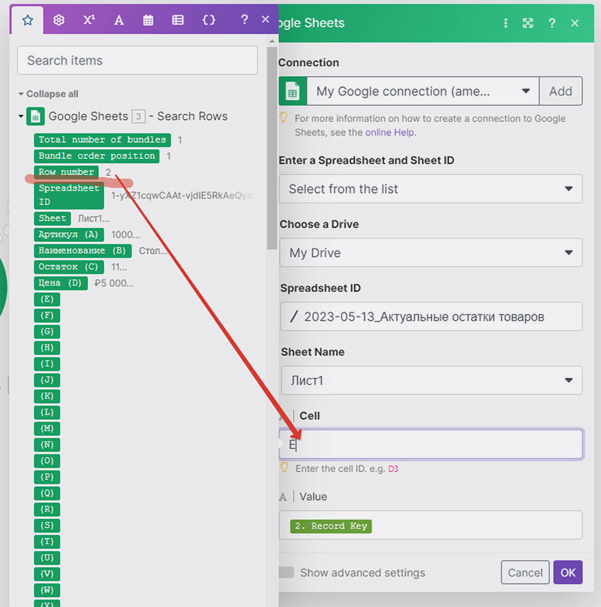The height and width of the screenshot is (607, 601).
Task: Insert the Sheet item
Action: [x=52, y=218]
